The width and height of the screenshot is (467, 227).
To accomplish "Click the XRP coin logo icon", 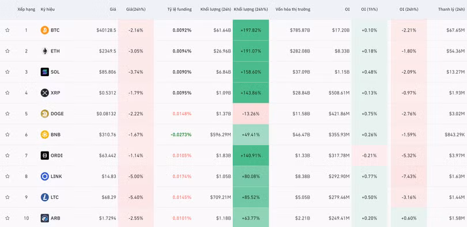I will tap(44, 93).
